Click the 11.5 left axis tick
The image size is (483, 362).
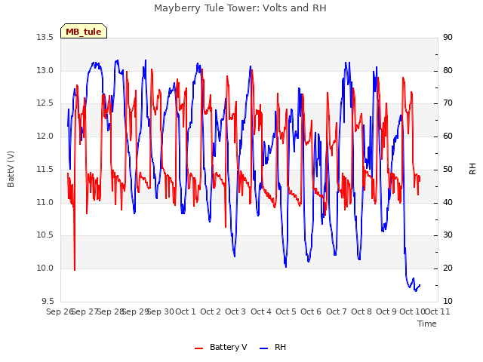pyautogui.click(x=45, y=169)
